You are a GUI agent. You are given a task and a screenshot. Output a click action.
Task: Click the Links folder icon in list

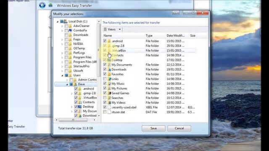(109, 79)
